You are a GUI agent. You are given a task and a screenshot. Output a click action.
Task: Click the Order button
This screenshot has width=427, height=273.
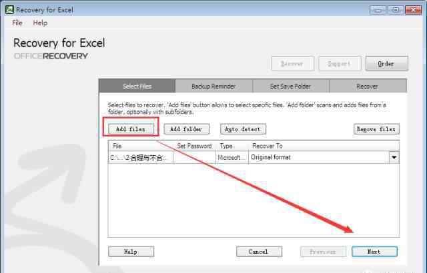point(387,63)
